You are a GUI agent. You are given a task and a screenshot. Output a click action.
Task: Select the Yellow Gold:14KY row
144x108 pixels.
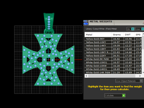tap(113, 46)
